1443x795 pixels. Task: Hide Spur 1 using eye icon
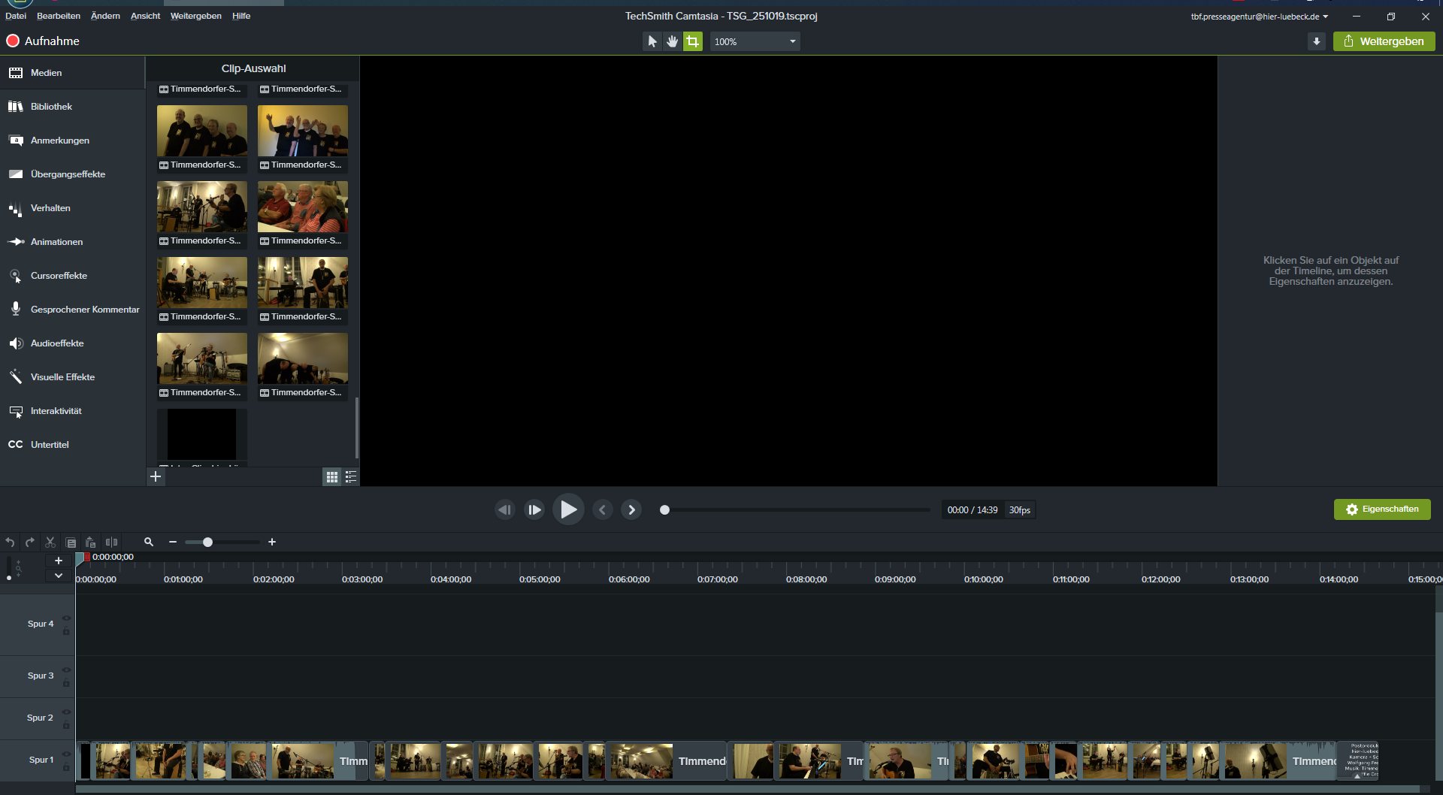tap(66, 754)
